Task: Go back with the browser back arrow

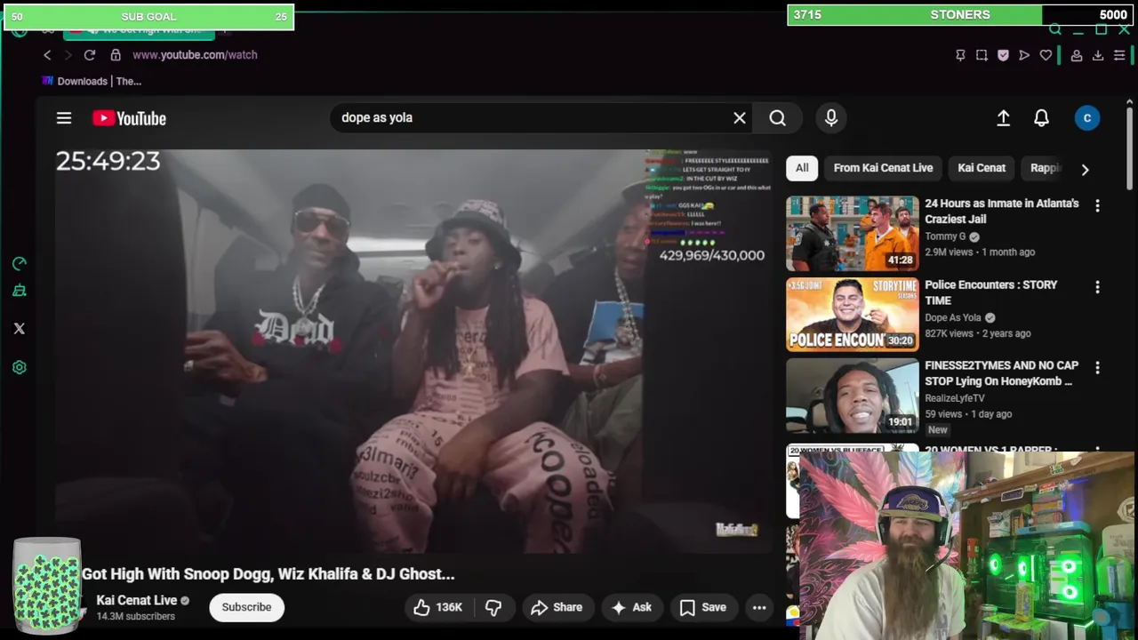Action: point(47,55)
